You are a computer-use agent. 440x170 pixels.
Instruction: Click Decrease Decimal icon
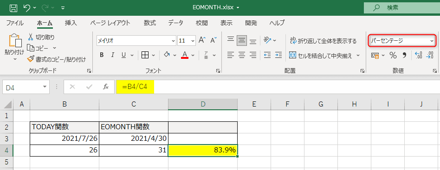[x=430, y=55]
